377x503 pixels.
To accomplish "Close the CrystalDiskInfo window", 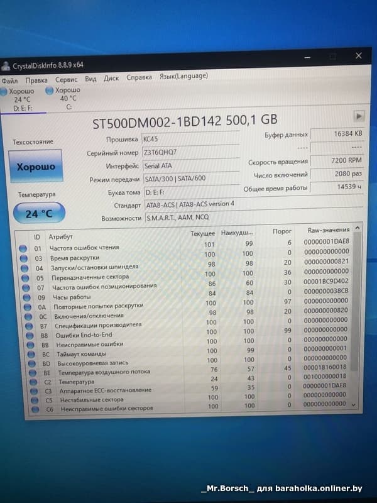I will (x=359, y=55).
